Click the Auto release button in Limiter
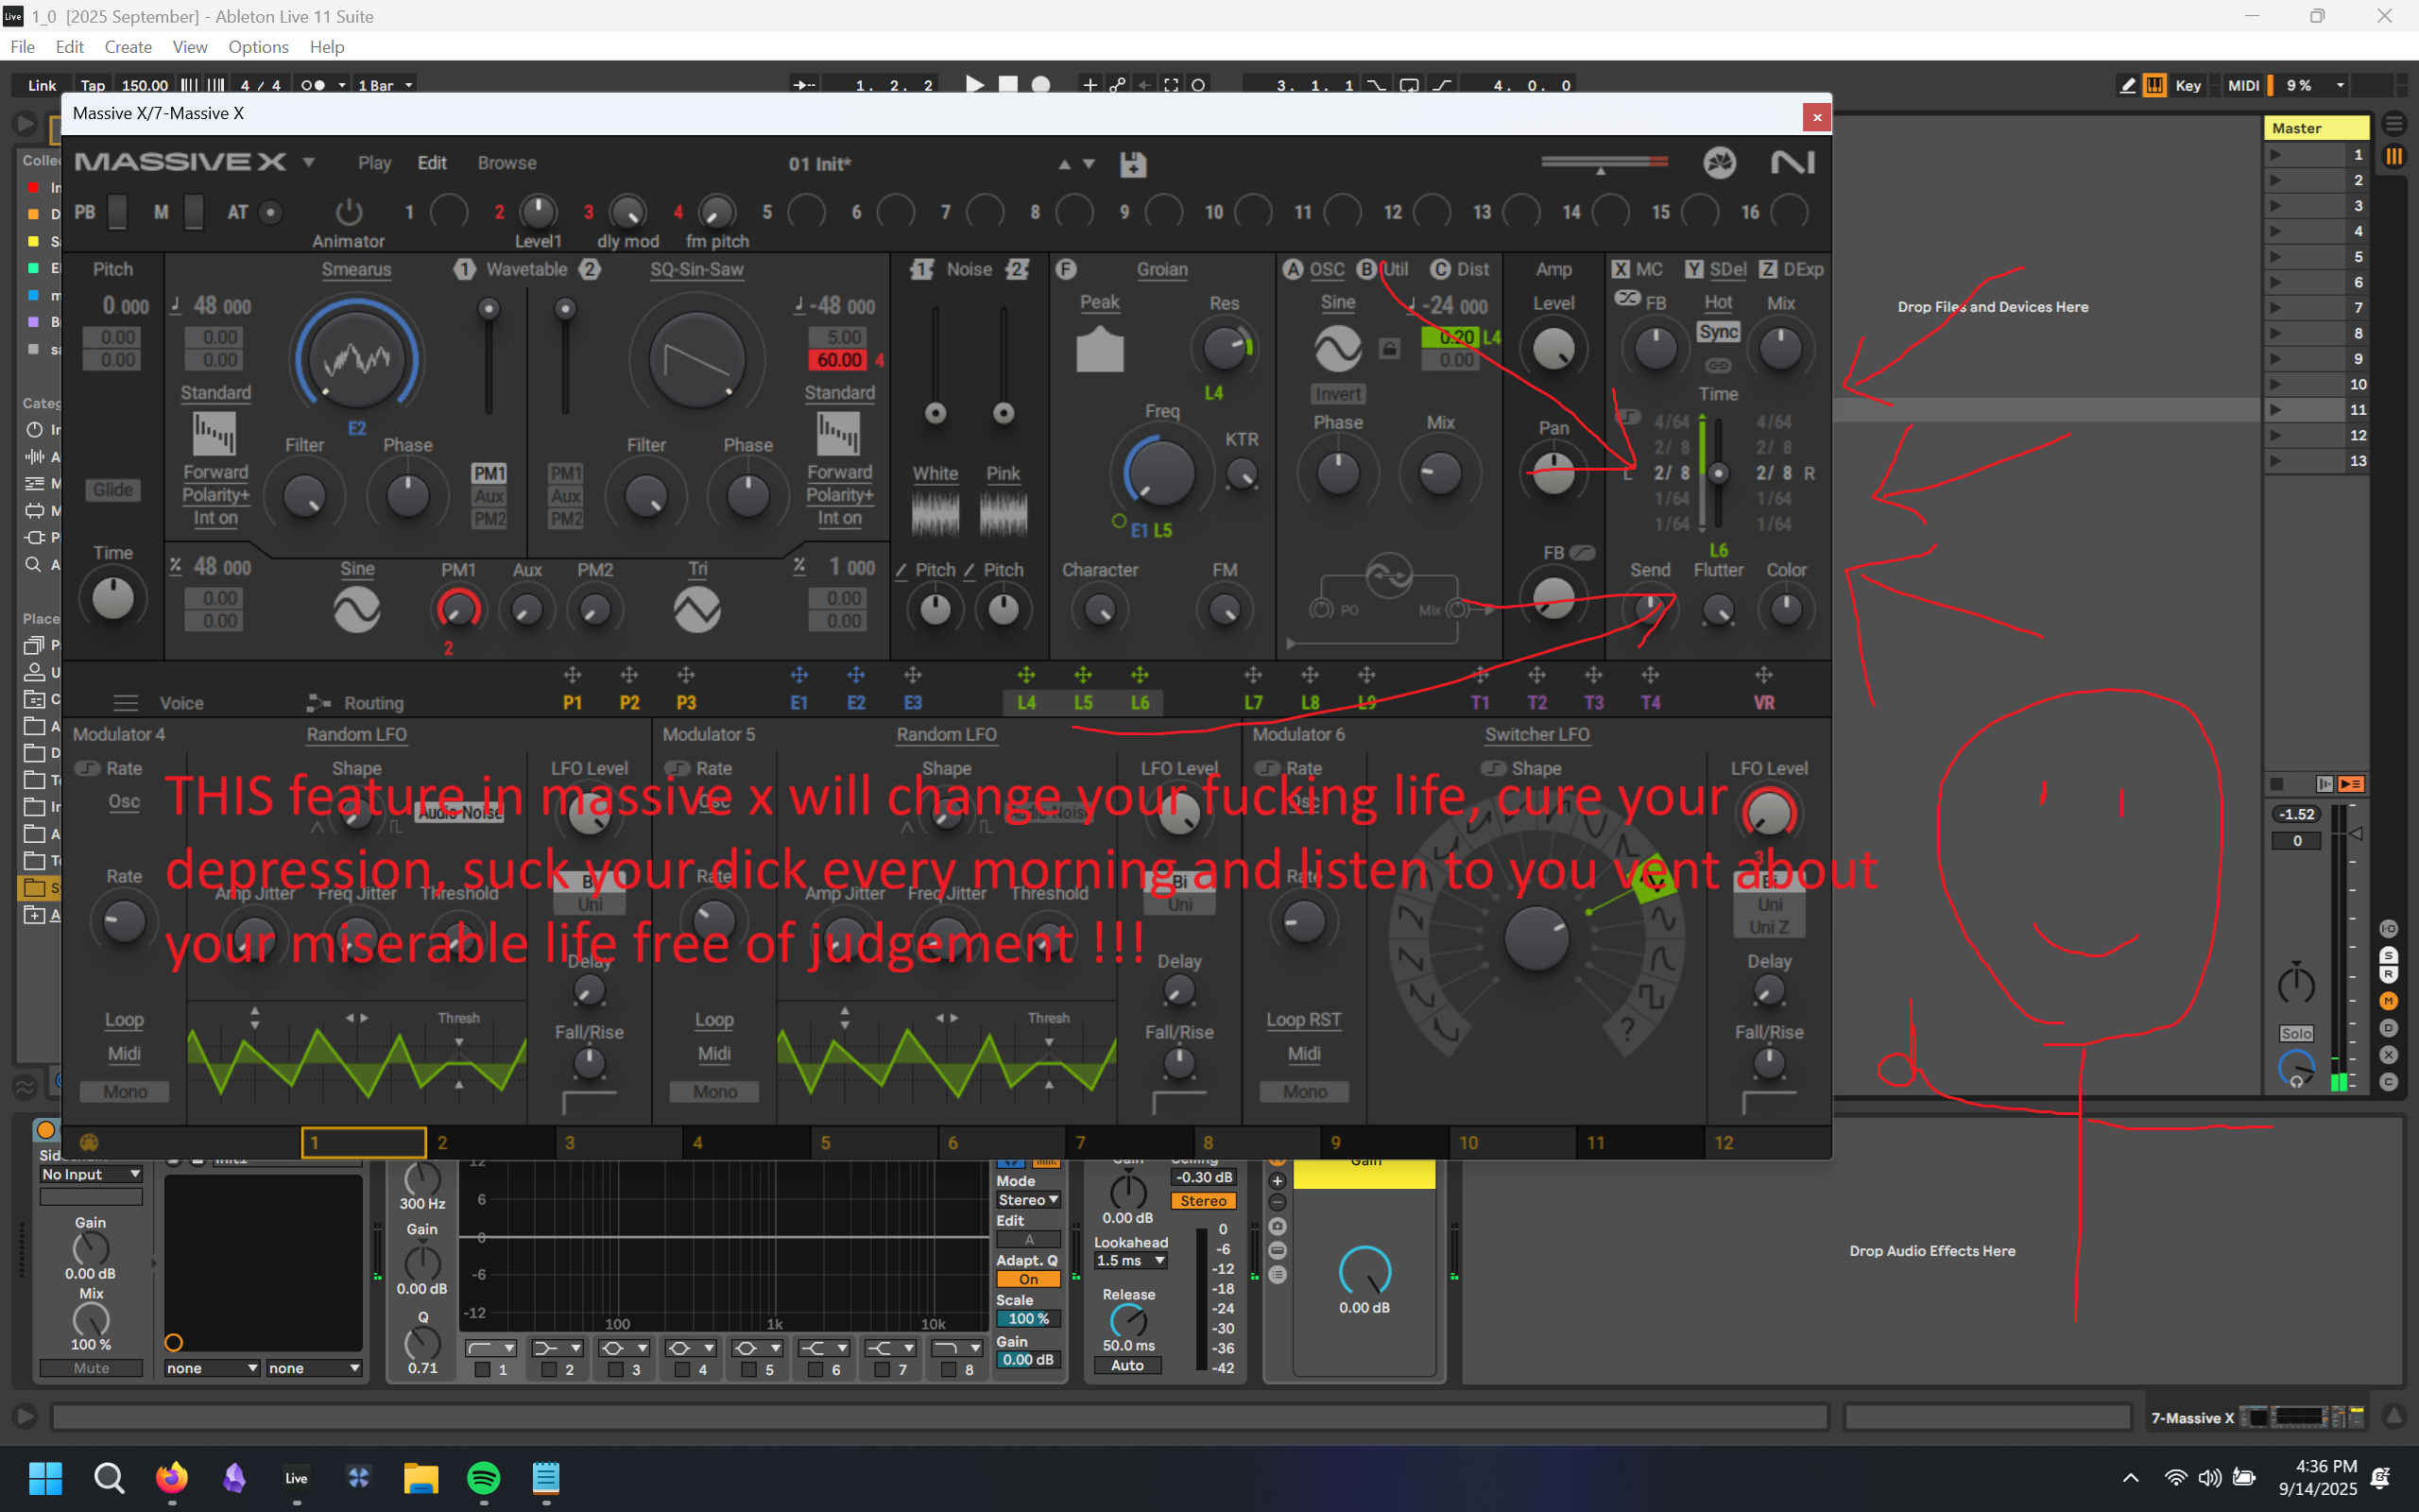Image resolution: width=2419 pixels, height=1512 pixels. pyautogui.click(x=1127, y=1365)
